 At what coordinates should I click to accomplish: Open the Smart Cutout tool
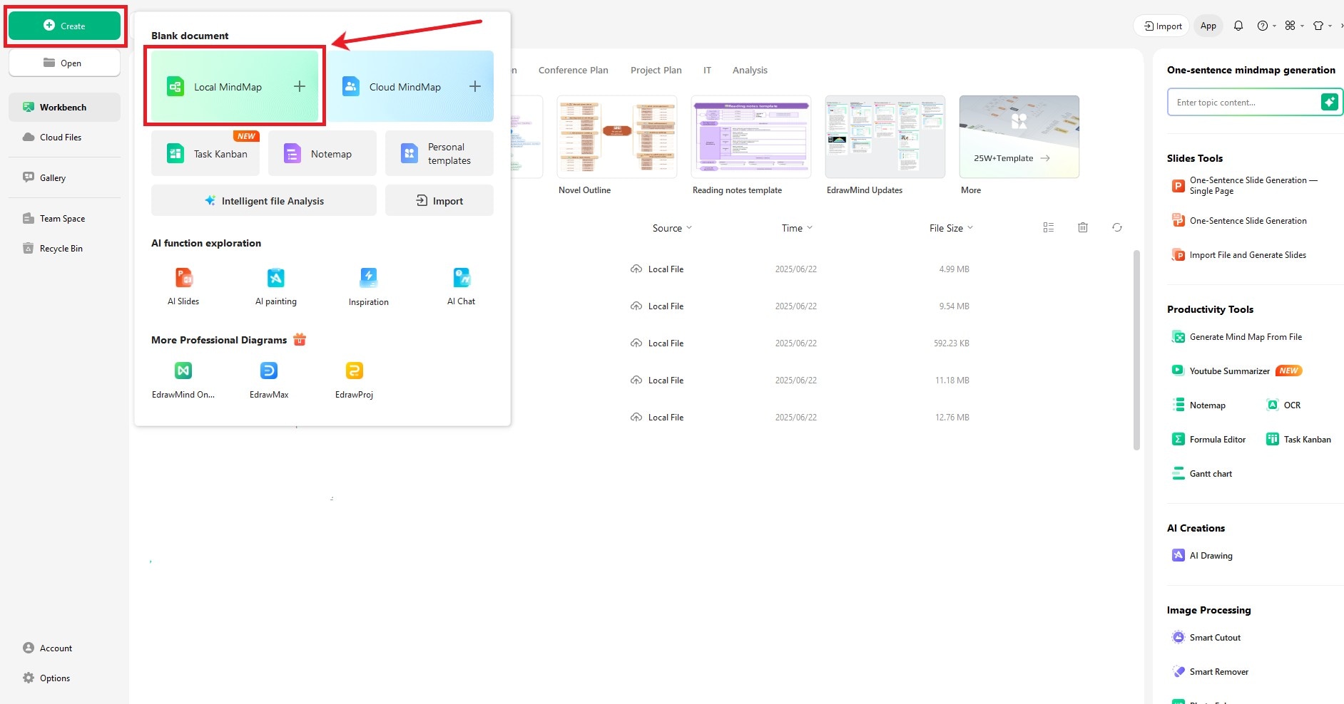(1206, 638)
